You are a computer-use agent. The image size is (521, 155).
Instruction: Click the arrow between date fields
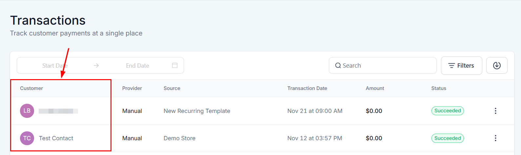96,66
